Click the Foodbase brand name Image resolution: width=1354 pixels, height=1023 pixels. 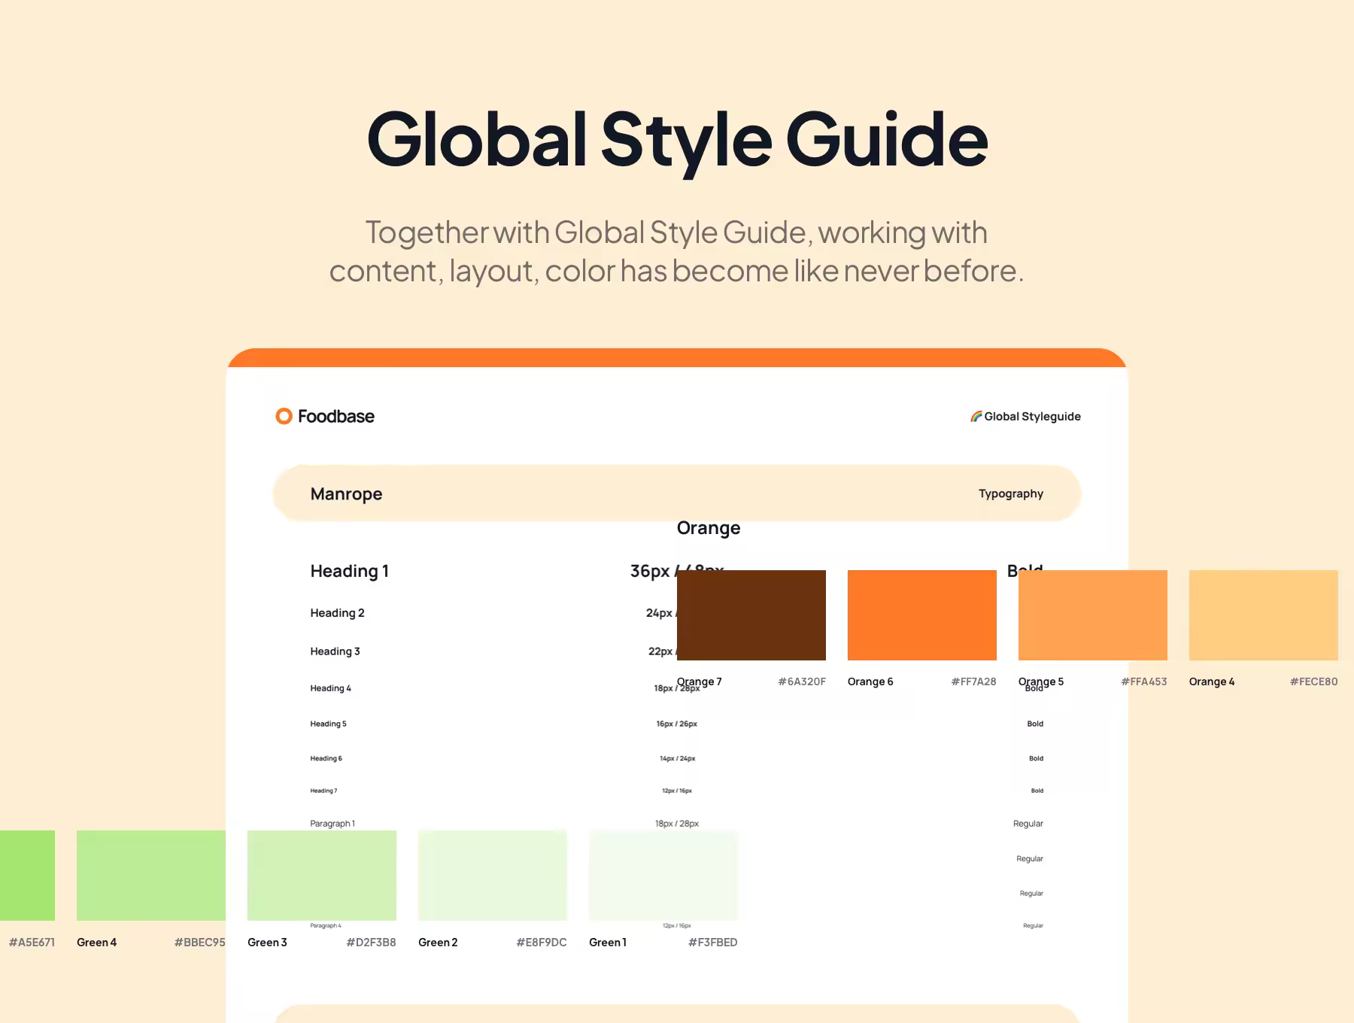pos(336,416)
